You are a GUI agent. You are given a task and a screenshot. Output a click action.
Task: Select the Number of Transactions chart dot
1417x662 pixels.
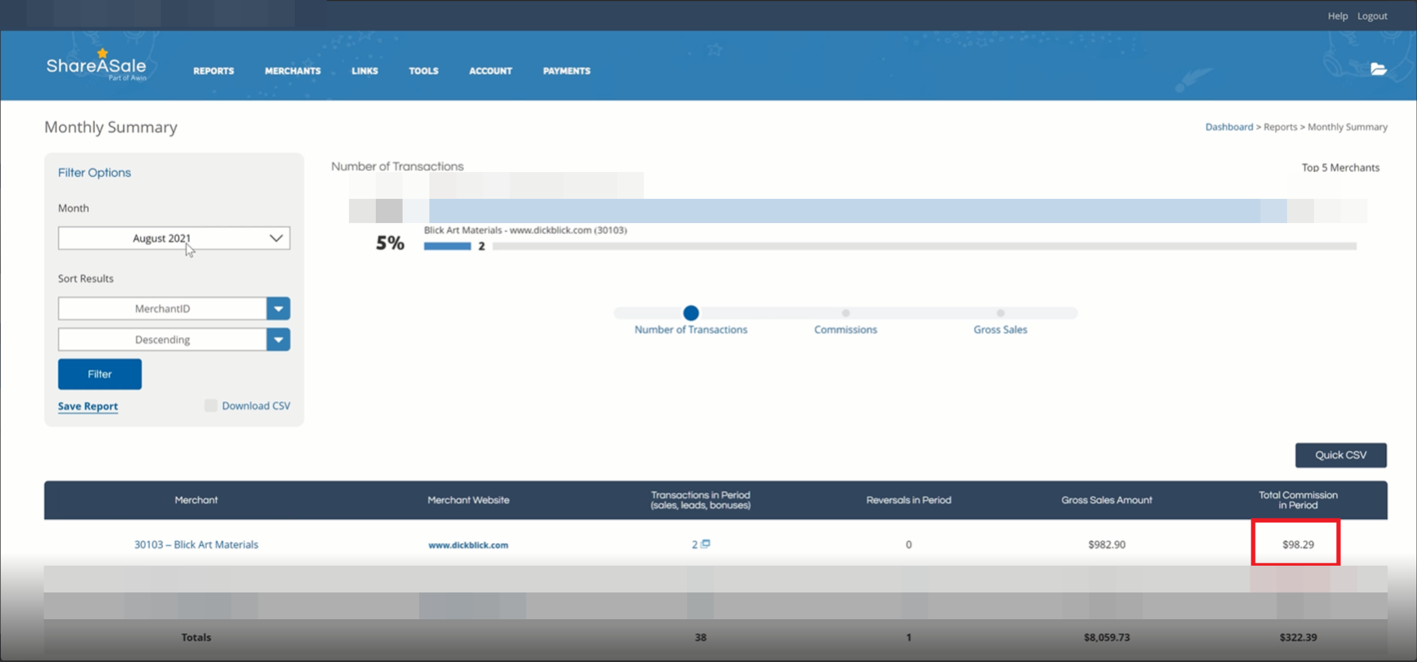click(x=691, y=313)
